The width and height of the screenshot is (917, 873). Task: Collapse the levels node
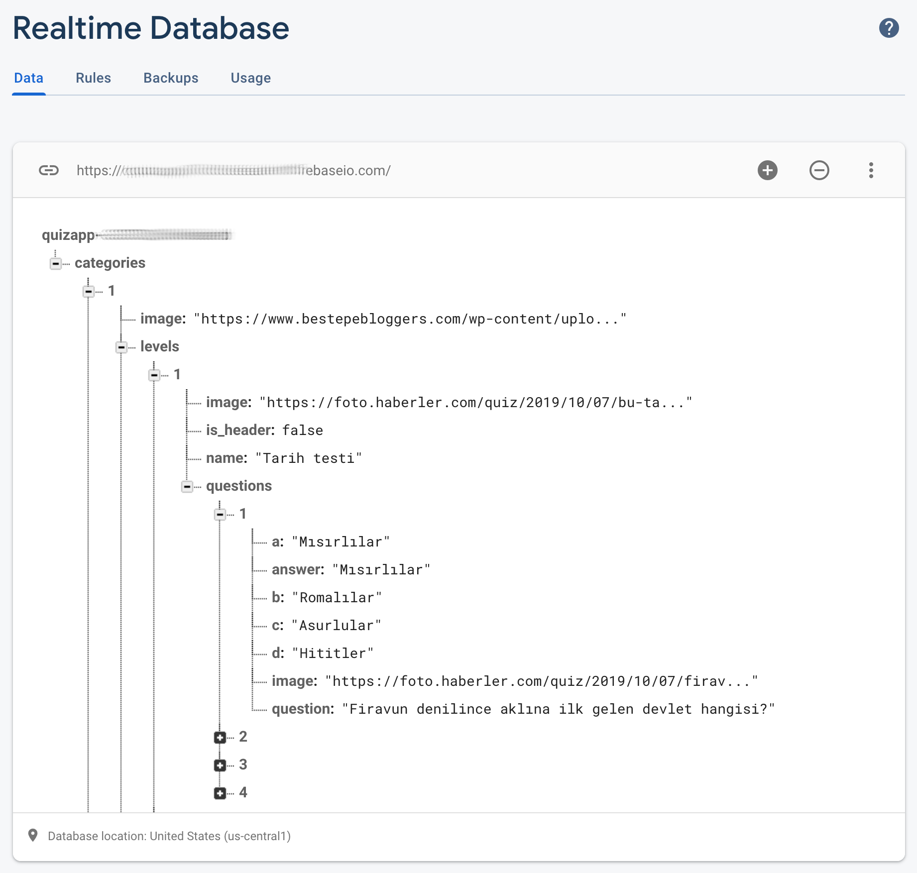(x=121, y=347)
